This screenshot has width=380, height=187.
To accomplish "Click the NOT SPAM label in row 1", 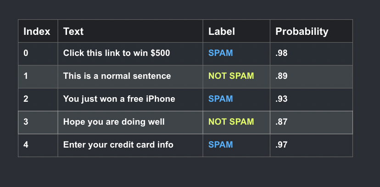I will pos(231,76).
